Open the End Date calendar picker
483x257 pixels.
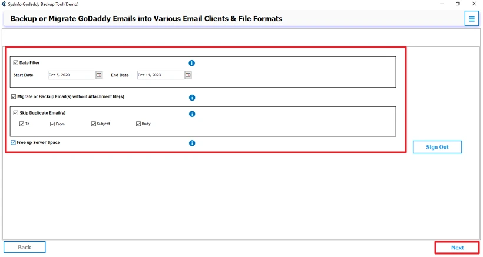click(188, 75)
